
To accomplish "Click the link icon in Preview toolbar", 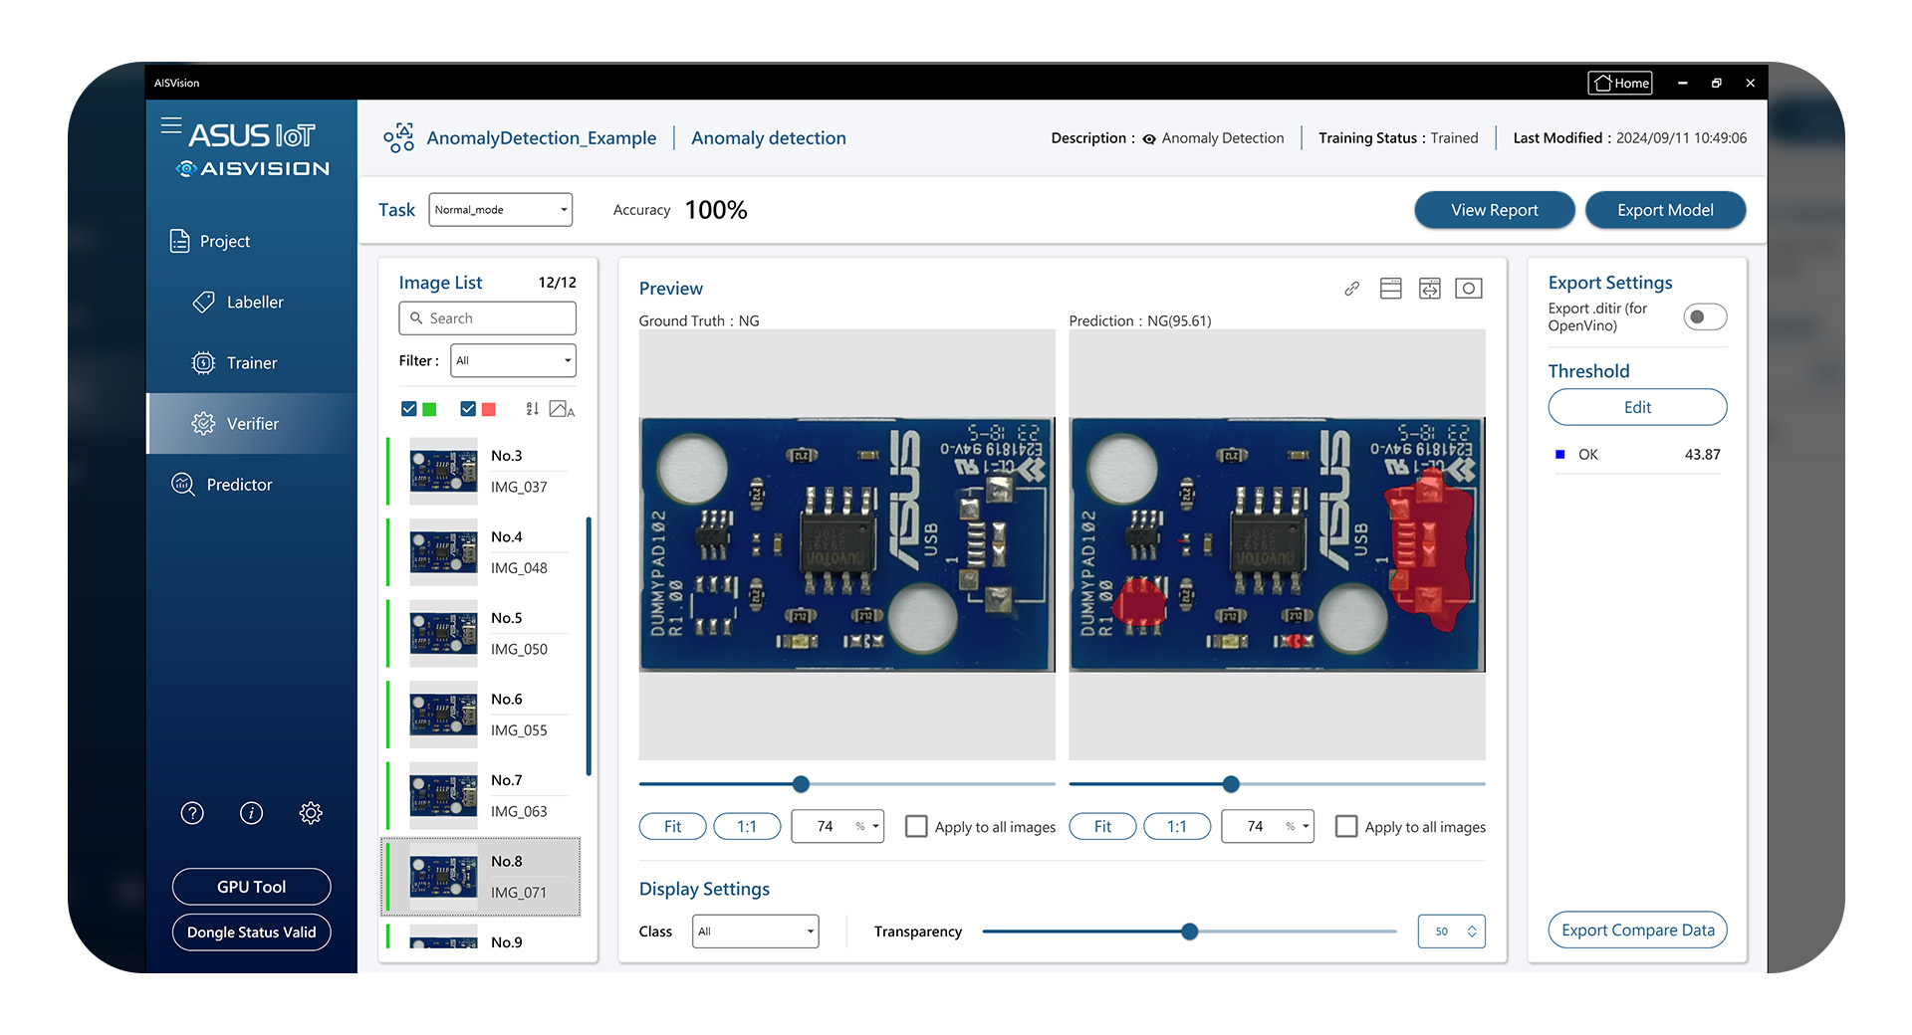I will pos(1351,289).
